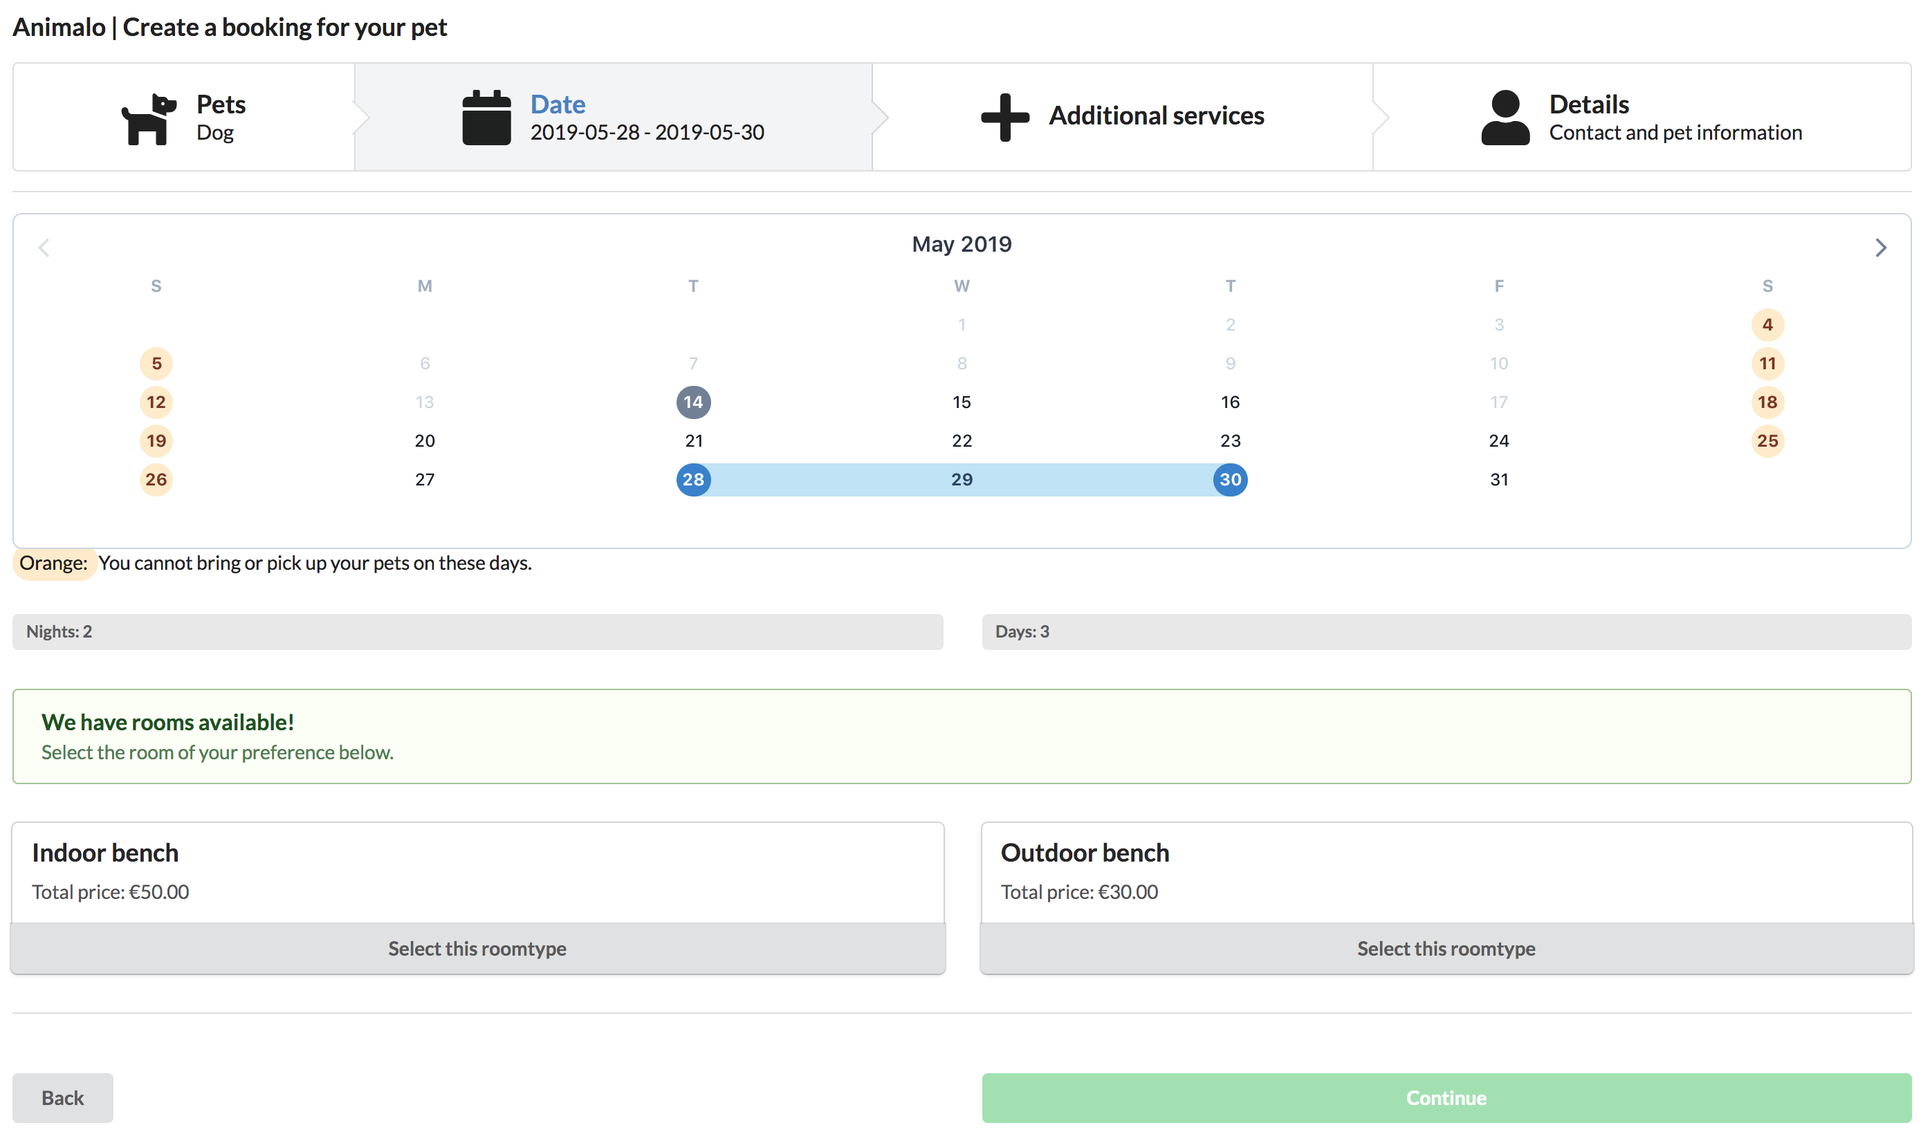Click the calendar icon in Date step
Viewport: 1930px width, 1141px height.
pyautogui.click(x=486, y=118)
